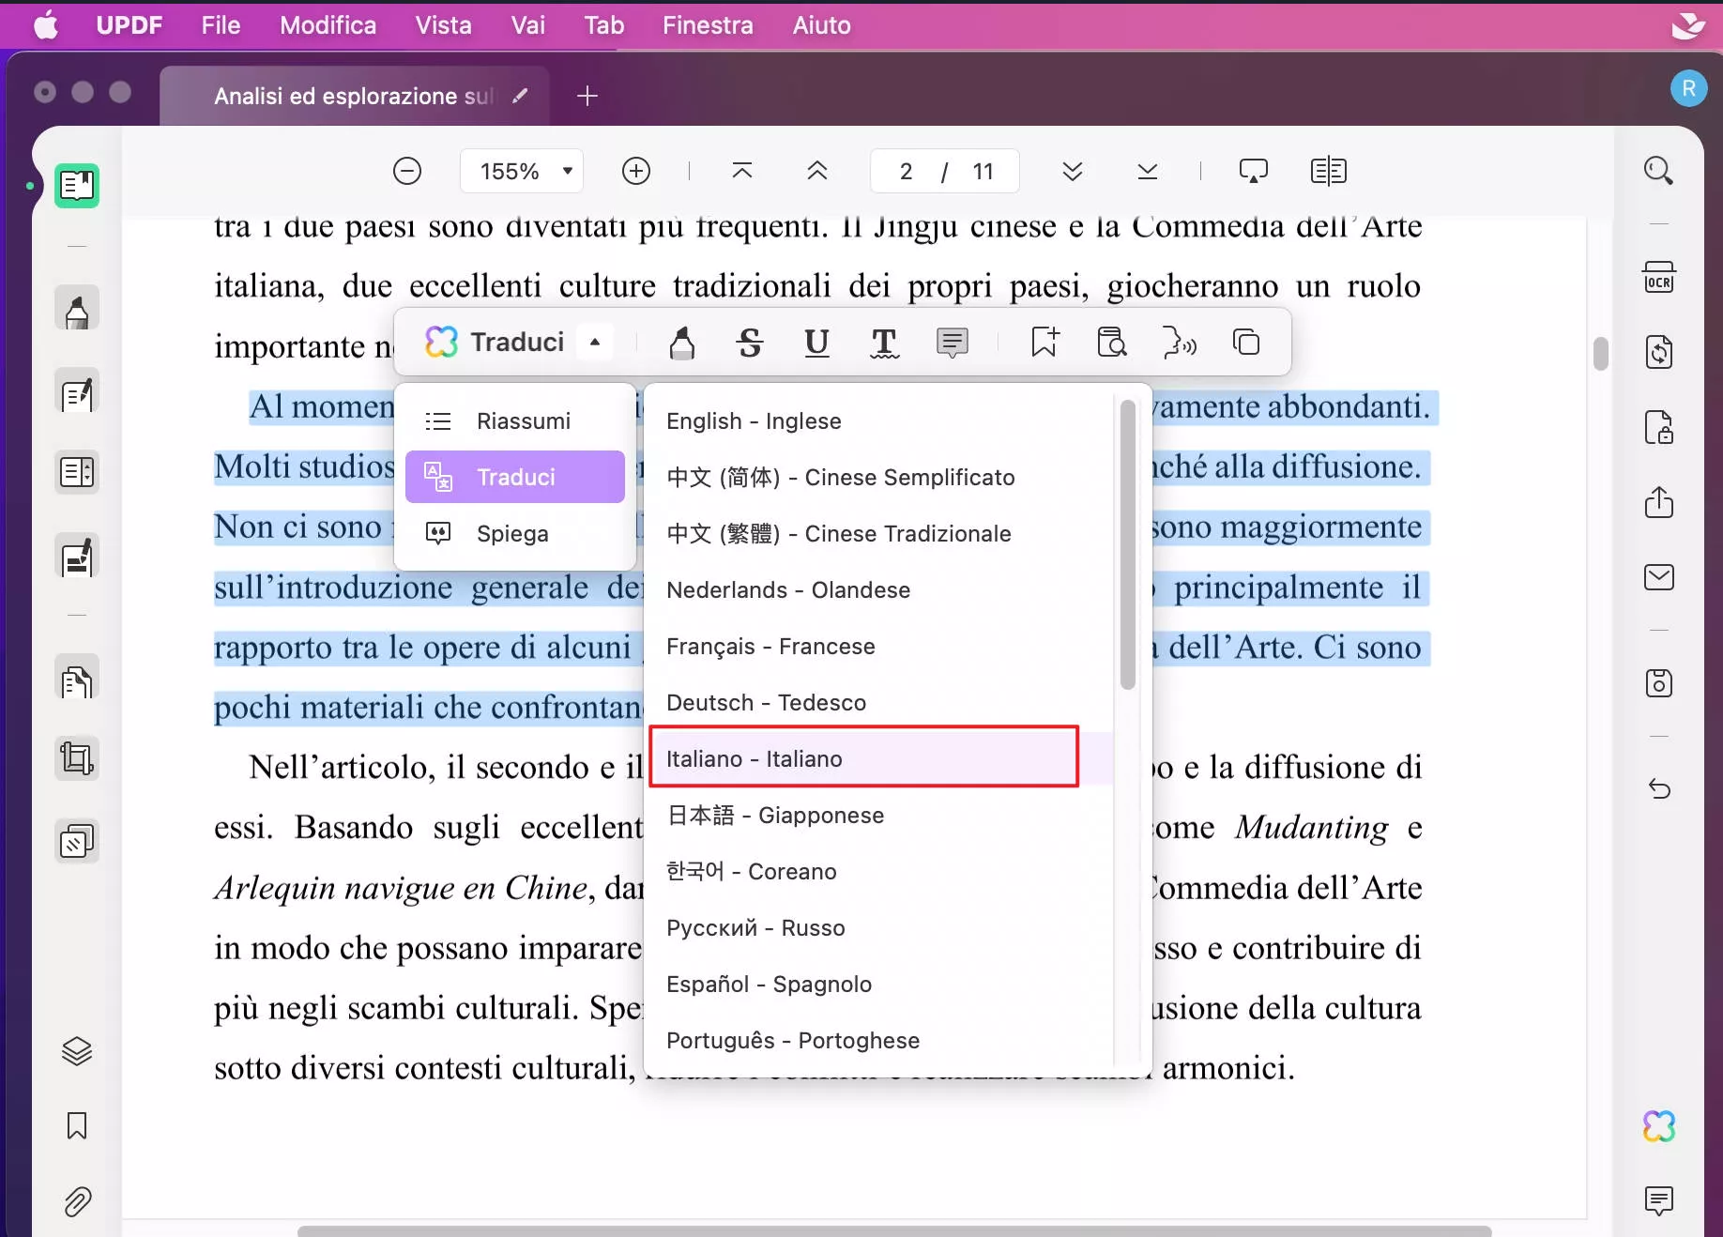Open the page layout sidebar tool
The height and width of the screenshot is (1237, 1723).
(77, 472)
